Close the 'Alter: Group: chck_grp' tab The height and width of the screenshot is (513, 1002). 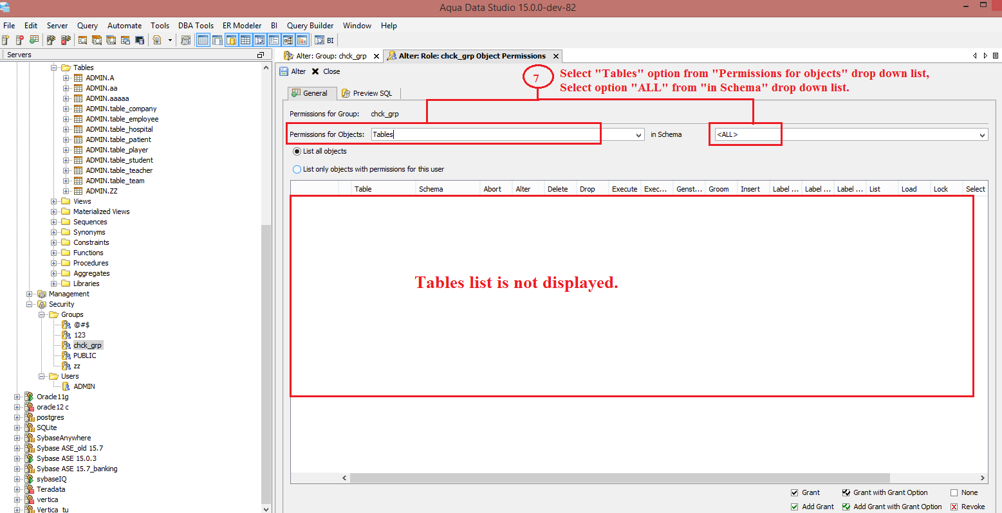pos(376,56)
